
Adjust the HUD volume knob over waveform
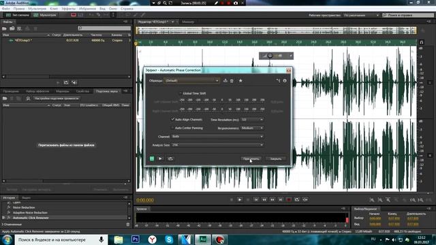[x=270, y=56]
